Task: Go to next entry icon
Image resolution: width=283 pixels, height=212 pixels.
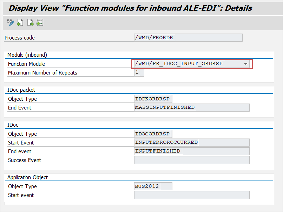Action: point(30,23)
